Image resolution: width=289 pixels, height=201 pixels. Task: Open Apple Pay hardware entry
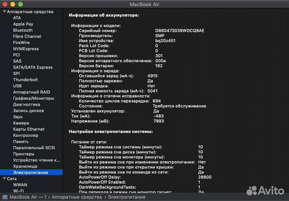[23, 24]
